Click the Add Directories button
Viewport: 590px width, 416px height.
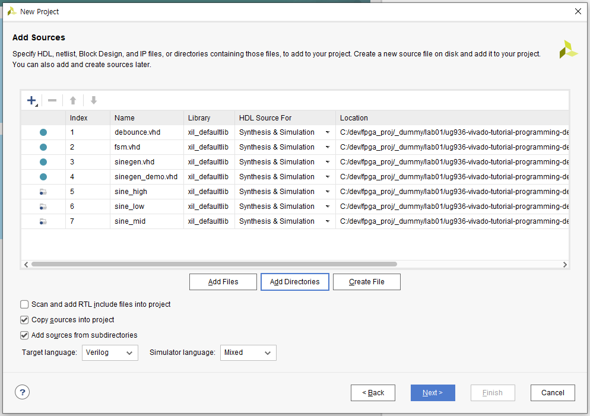point(294,282)
